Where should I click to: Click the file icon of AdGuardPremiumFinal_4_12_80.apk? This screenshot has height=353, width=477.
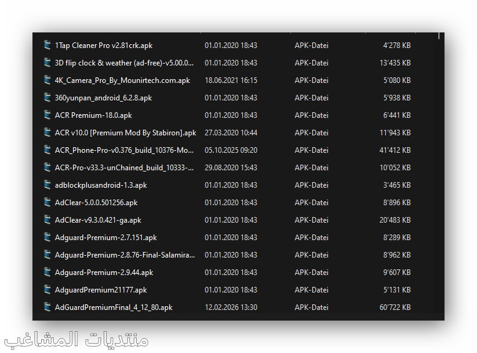(x=47, y=307)
